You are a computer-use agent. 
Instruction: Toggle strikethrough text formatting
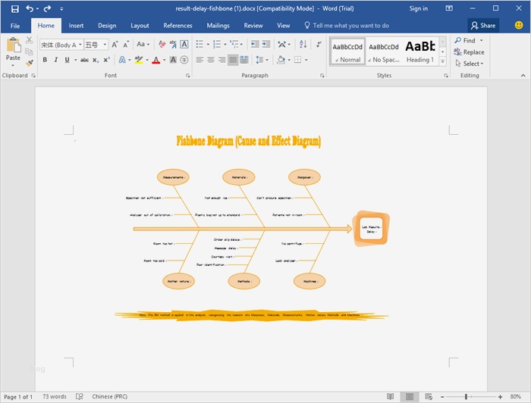click(x=84, y=60)
